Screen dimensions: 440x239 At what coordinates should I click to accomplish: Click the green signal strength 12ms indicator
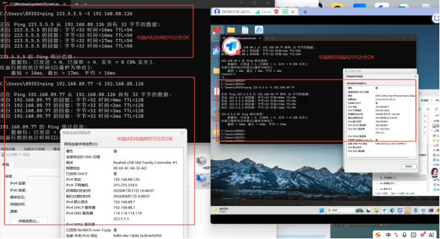pos(263,12)
